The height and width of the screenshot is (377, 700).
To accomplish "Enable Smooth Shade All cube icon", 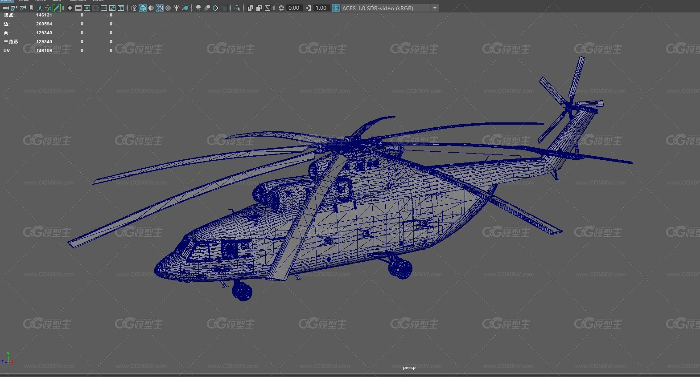I will 143,8.
